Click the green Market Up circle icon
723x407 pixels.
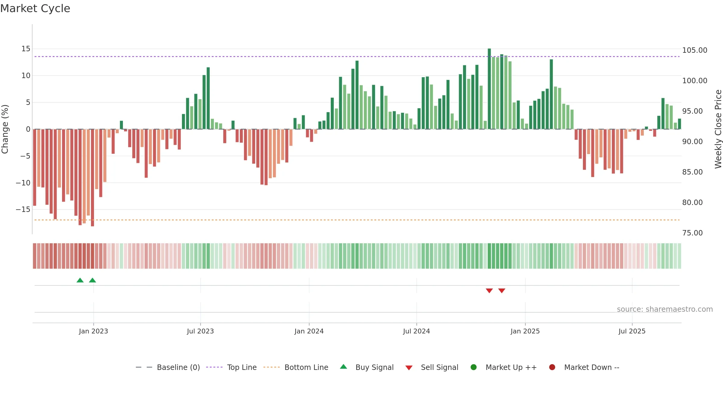tap(474, 367)
